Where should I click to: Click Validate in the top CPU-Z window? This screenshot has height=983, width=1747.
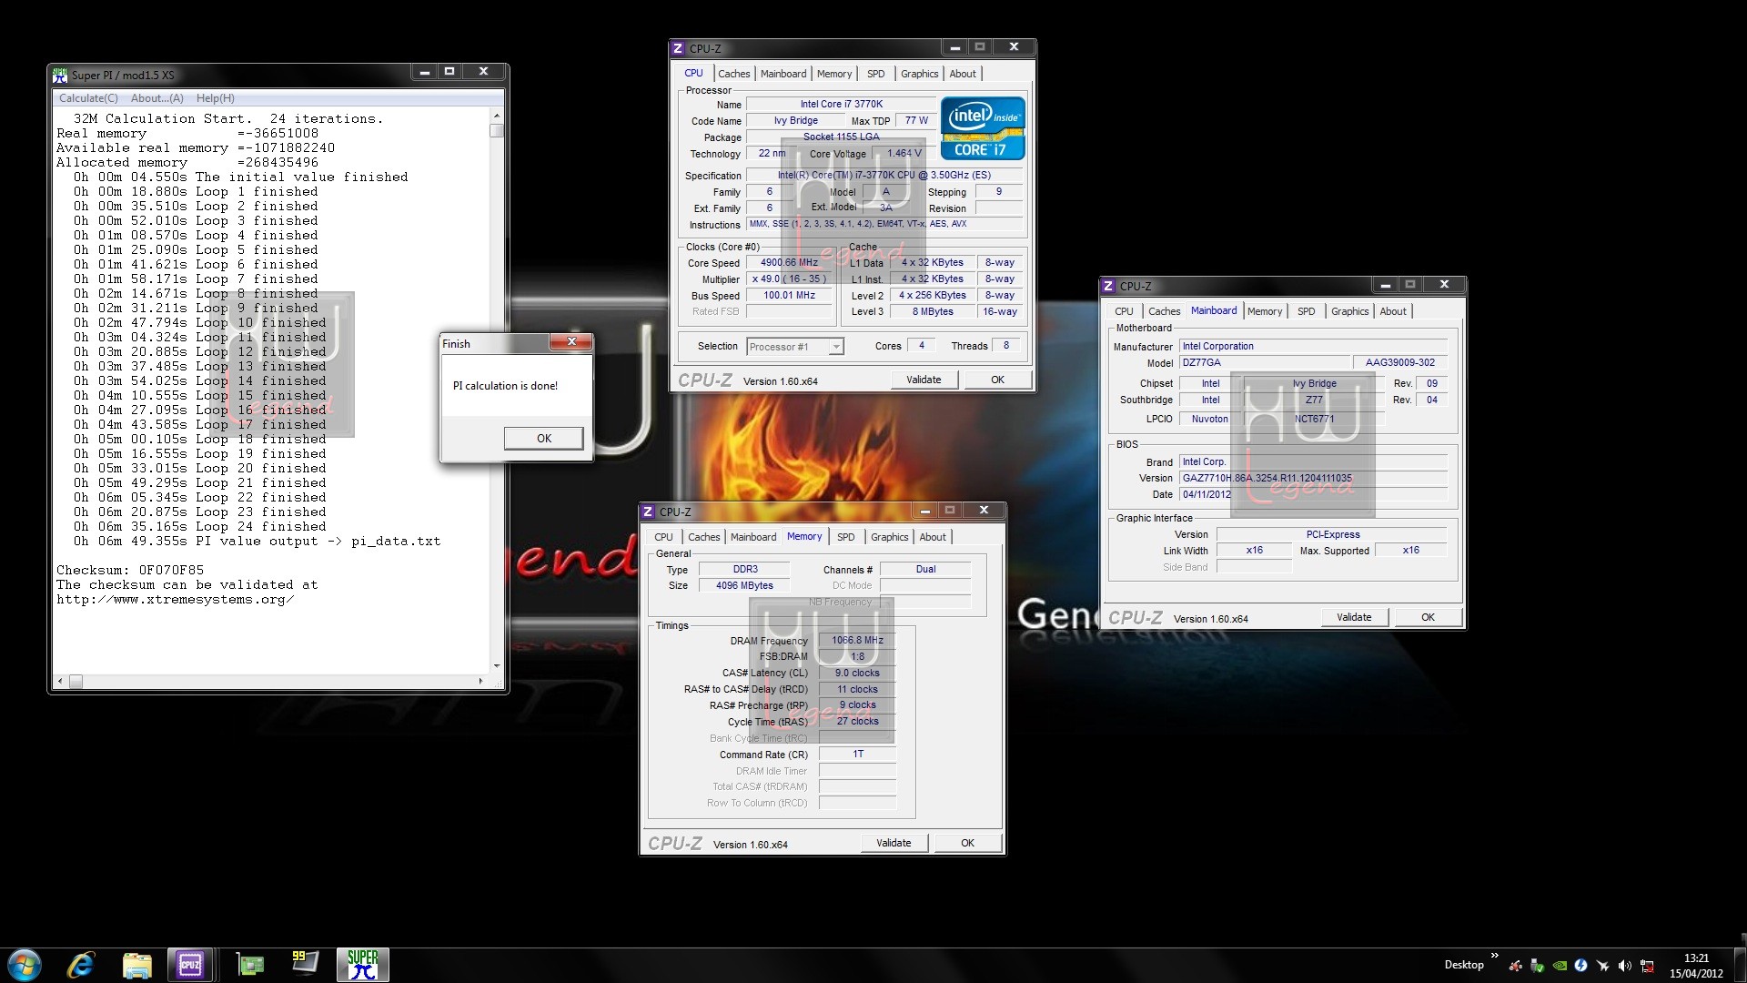tap(924, 380)
